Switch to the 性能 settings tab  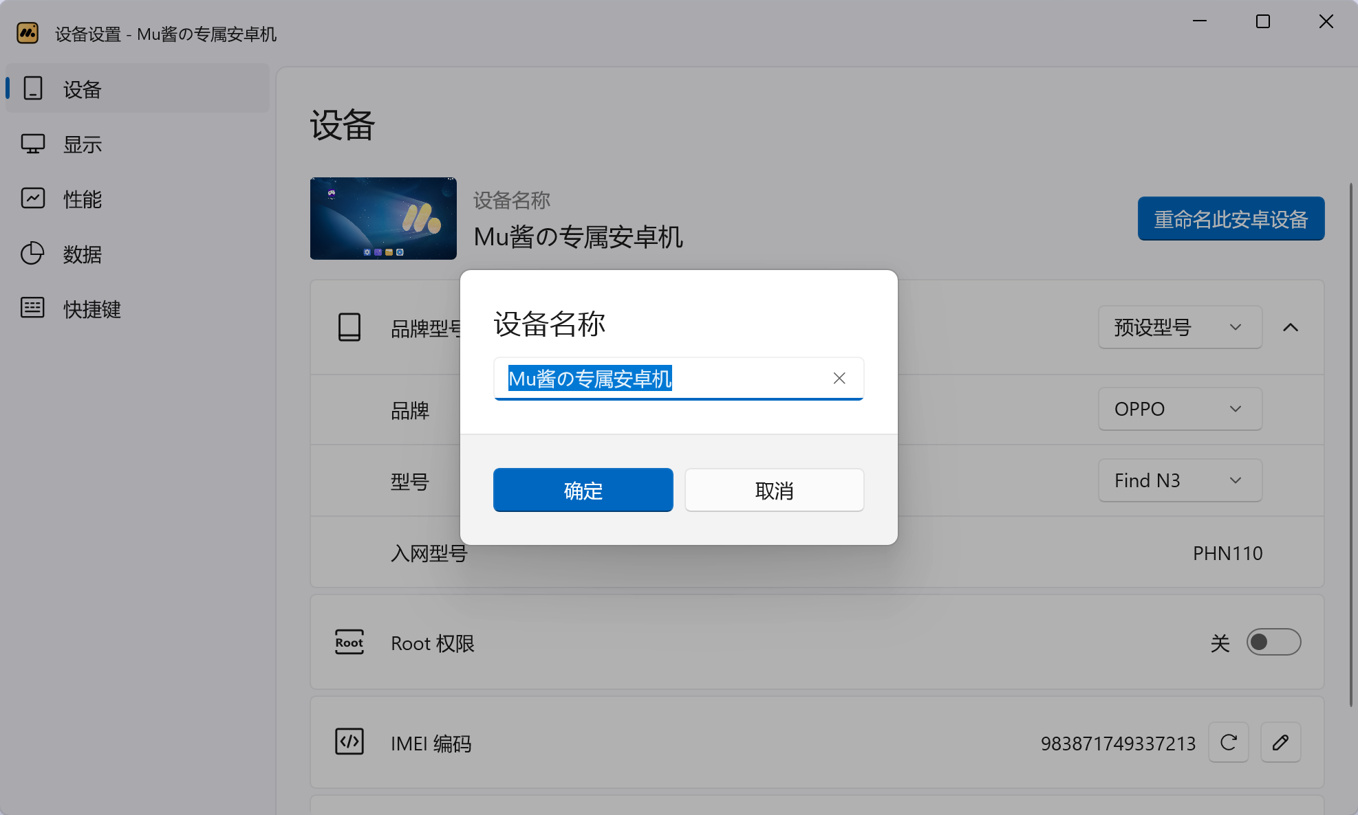coord(83,199)
